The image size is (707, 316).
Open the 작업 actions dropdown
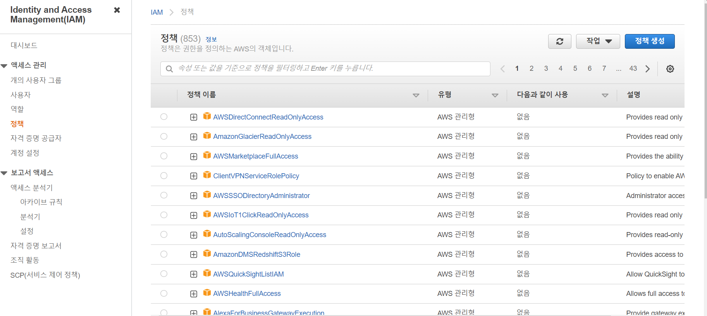[598, 41]
